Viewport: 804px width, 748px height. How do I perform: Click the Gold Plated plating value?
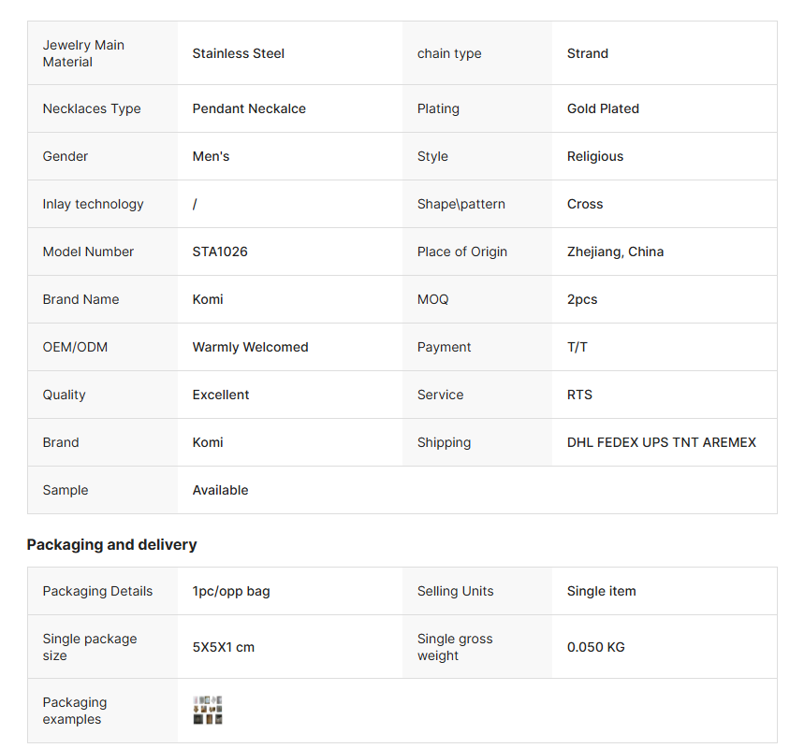(x=603, y=108)
